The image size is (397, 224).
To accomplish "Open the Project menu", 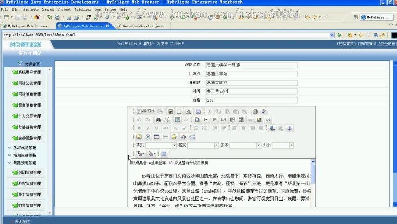I will point(64,9).
